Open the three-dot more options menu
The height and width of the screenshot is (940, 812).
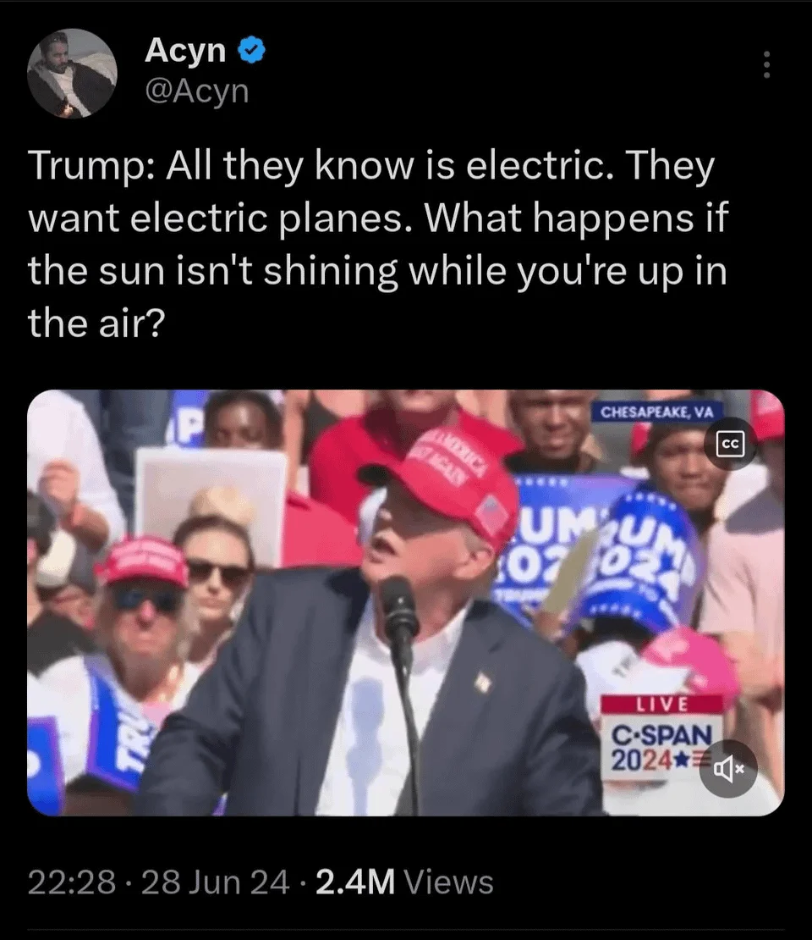[765, 64]
